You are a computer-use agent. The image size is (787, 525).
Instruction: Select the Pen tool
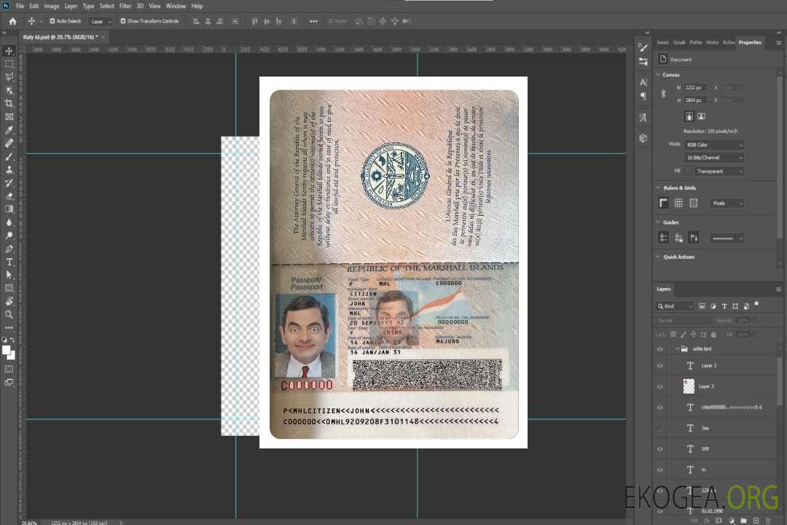(9, 249)
